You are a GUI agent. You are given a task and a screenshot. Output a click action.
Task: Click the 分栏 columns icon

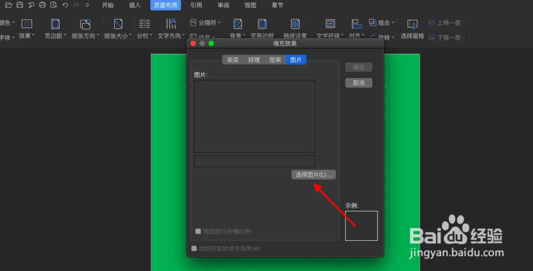point(144,24)
